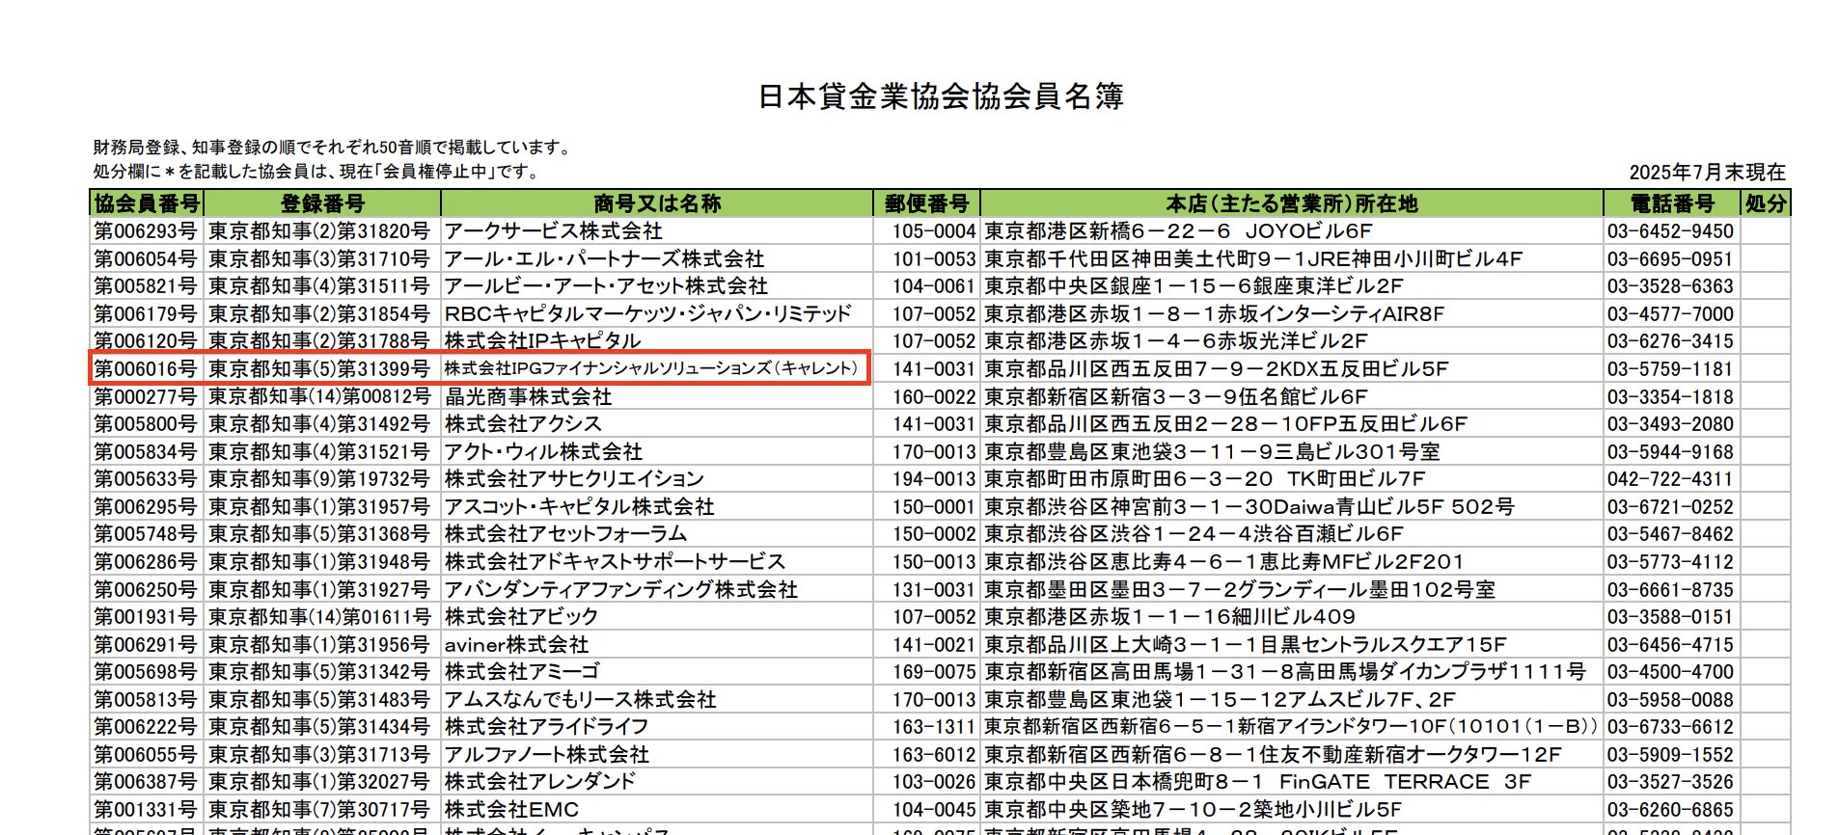Click company name 株式会社アミーゴ

tap(522, 672)
